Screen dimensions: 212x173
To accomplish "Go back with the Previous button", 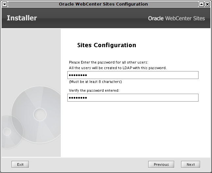I will coord(161,164).
